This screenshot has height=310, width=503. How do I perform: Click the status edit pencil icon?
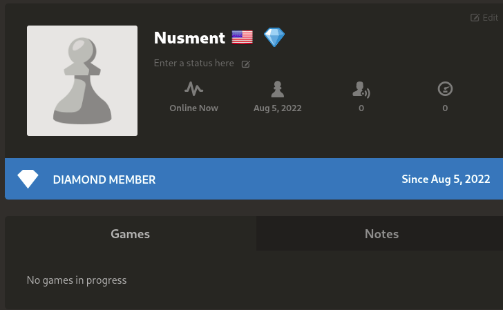(246, 64)
